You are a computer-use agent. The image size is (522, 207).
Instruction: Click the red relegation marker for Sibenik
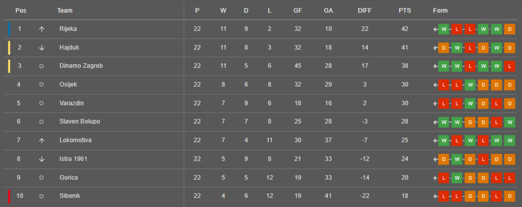pyautogui.click(x=9, y=197)
